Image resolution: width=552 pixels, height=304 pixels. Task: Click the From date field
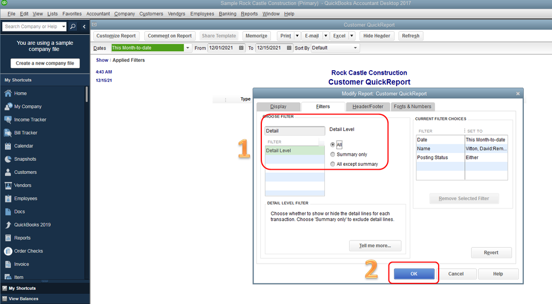(223, 48)
